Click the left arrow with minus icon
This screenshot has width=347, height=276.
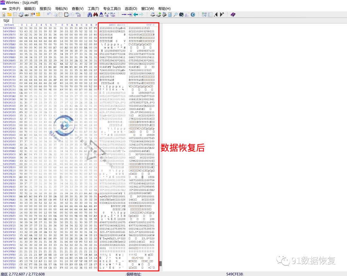coord(216,14)
